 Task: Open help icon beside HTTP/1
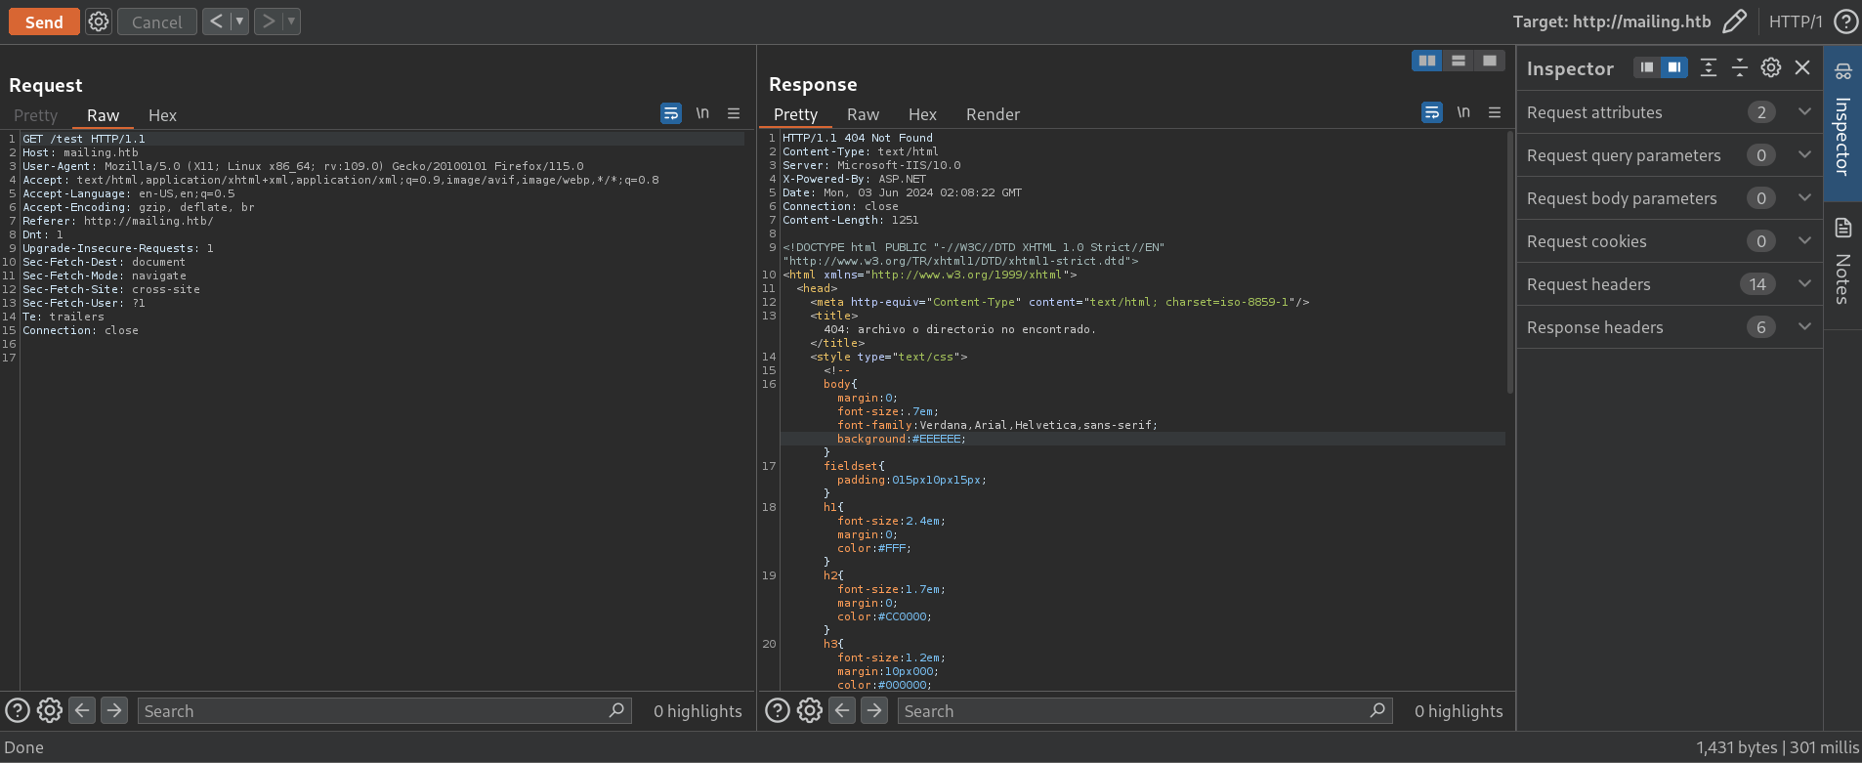pyautogui.click(x=1845, y=21)
